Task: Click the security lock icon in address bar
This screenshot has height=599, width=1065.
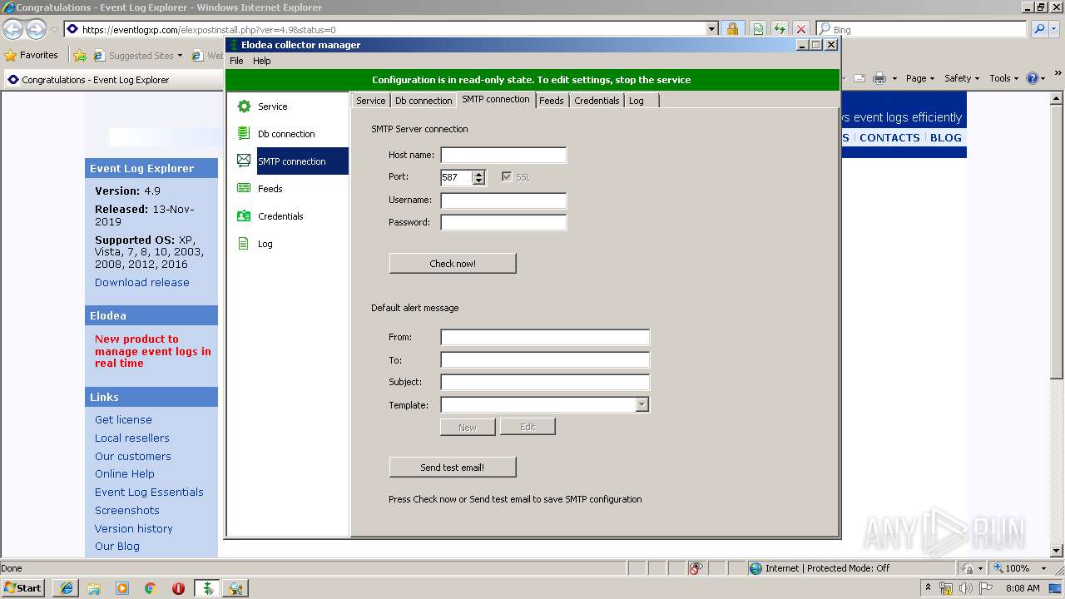Action: point(732,29)
